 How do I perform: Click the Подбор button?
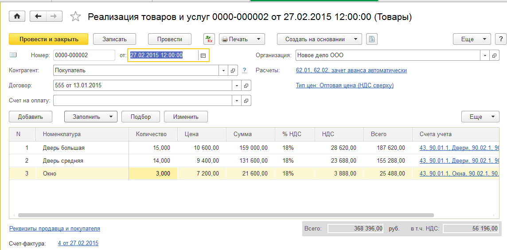pyautogui.click(x=140, y=117)
